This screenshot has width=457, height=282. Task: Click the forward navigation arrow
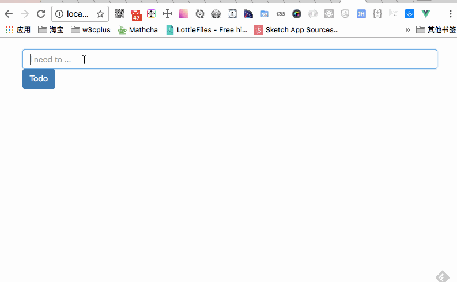coord(25,14)
